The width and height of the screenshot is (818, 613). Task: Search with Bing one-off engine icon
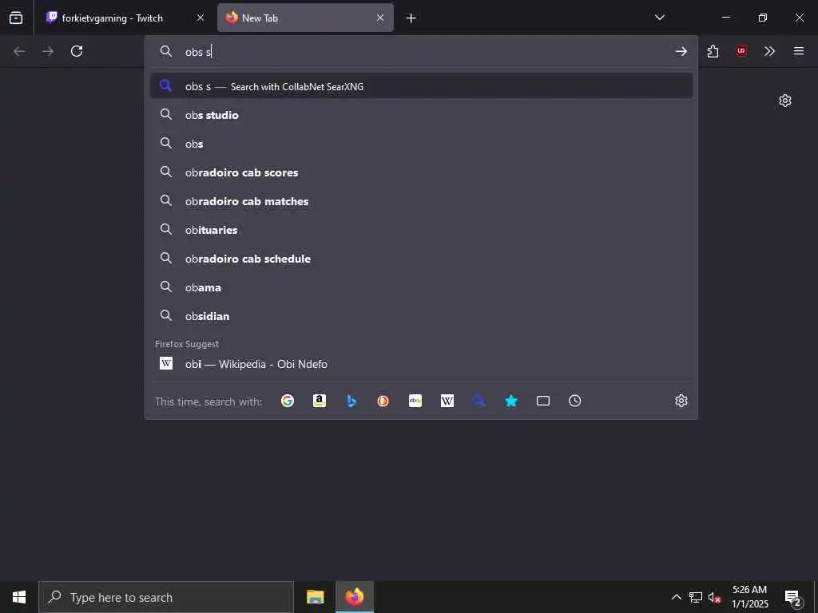pos(351,401)
